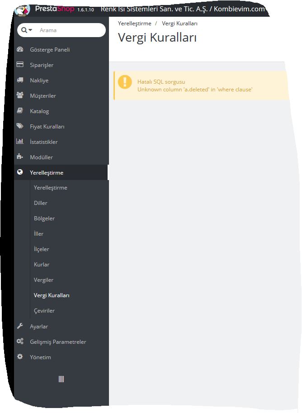Expand Gelişmiş Parametreler menu
This screenshot has width=302, height=413.
click(58, 342)
